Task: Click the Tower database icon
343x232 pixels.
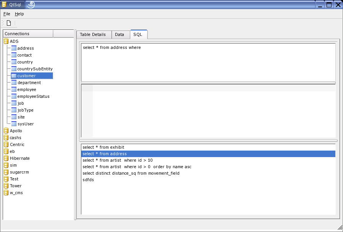Action: click(6, 186)
